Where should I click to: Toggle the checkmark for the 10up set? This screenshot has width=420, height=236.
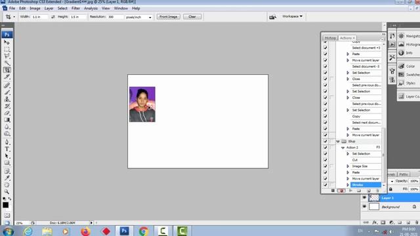pos(325,142)
